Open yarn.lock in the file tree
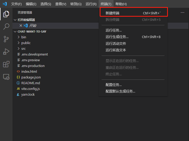 (28, 95)
